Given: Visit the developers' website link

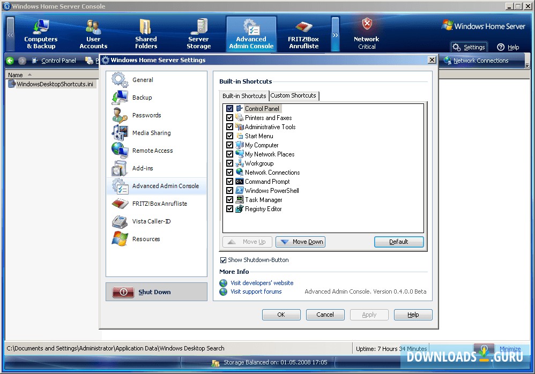Looking at the screenshot, I should pos(262,282).
